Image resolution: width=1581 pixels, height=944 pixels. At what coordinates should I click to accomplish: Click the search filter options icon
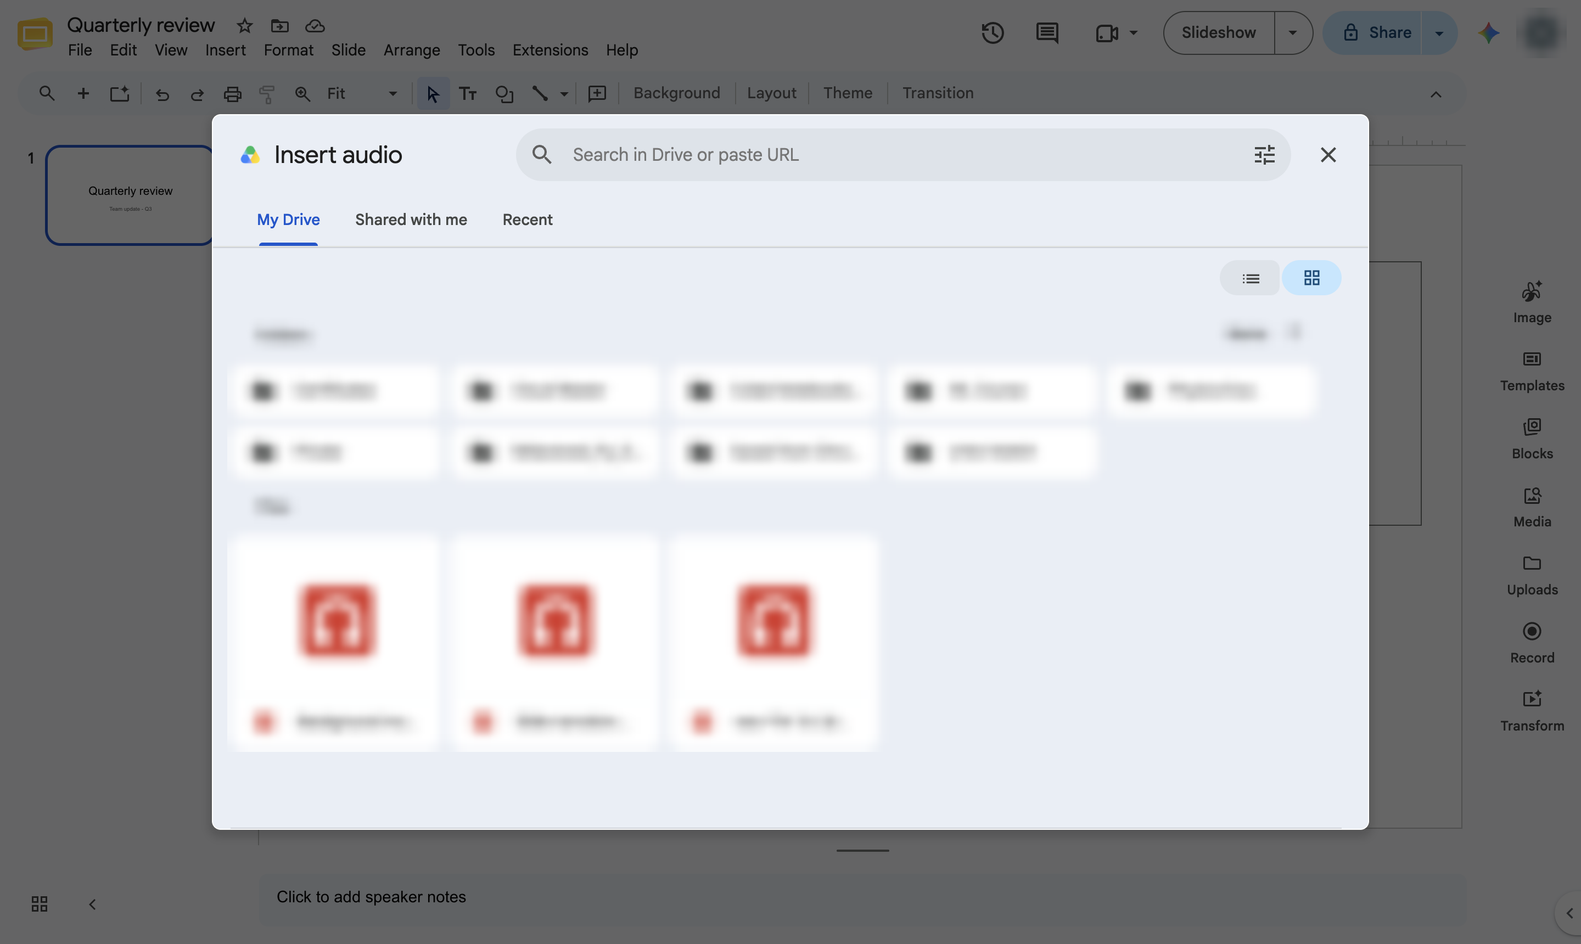(1264, 155)
